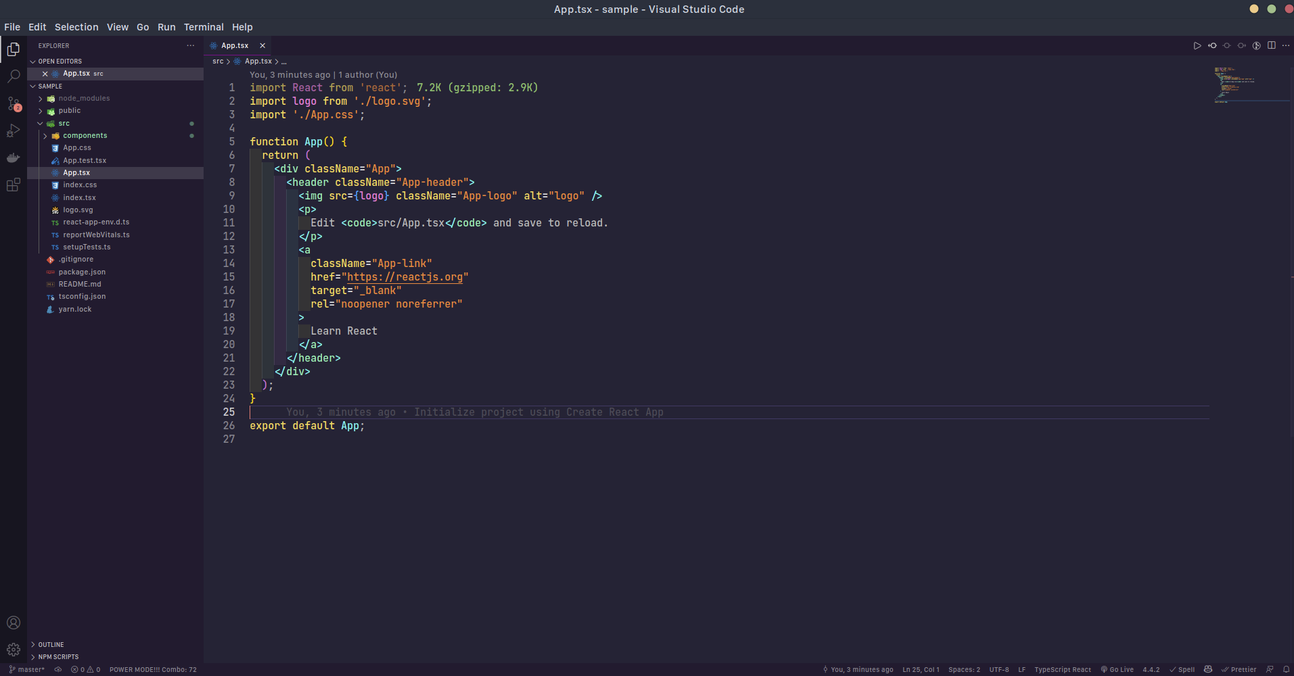Image resolution: width=1294 pixels, height=676 pixels.
Task: Click TypeScript React language mode
Action: [x=1062, y=669]
